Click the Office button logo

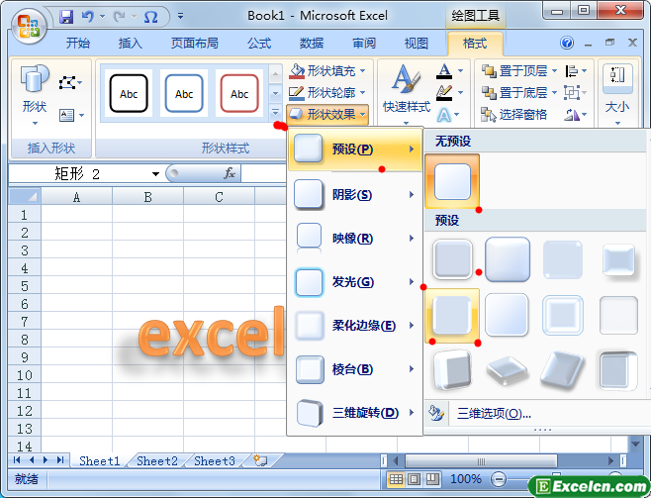(29, 27)
